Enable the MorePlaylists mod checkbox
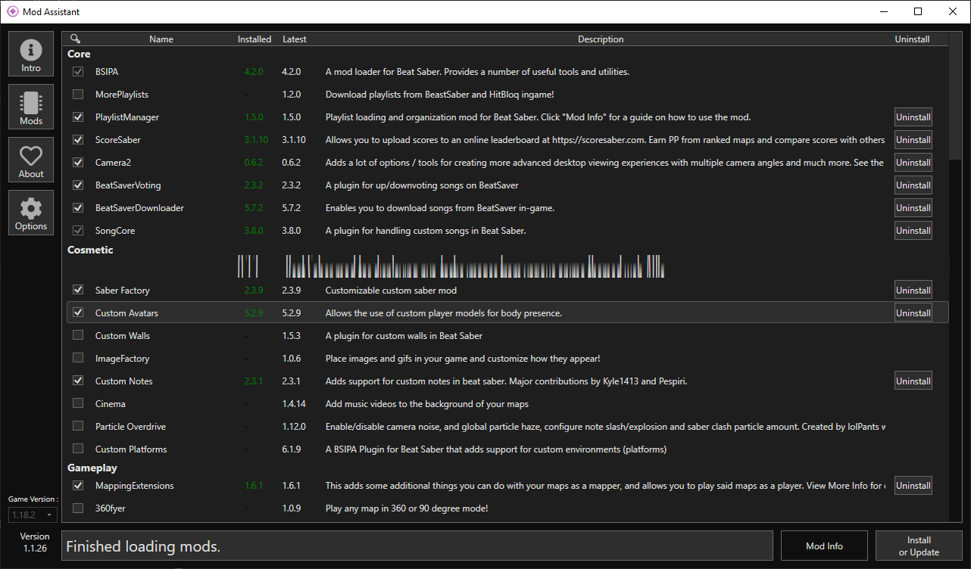 [77, 94]
